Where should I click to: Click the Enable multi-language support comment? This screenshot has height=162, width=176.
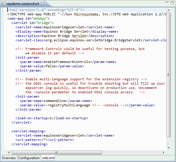81,79
